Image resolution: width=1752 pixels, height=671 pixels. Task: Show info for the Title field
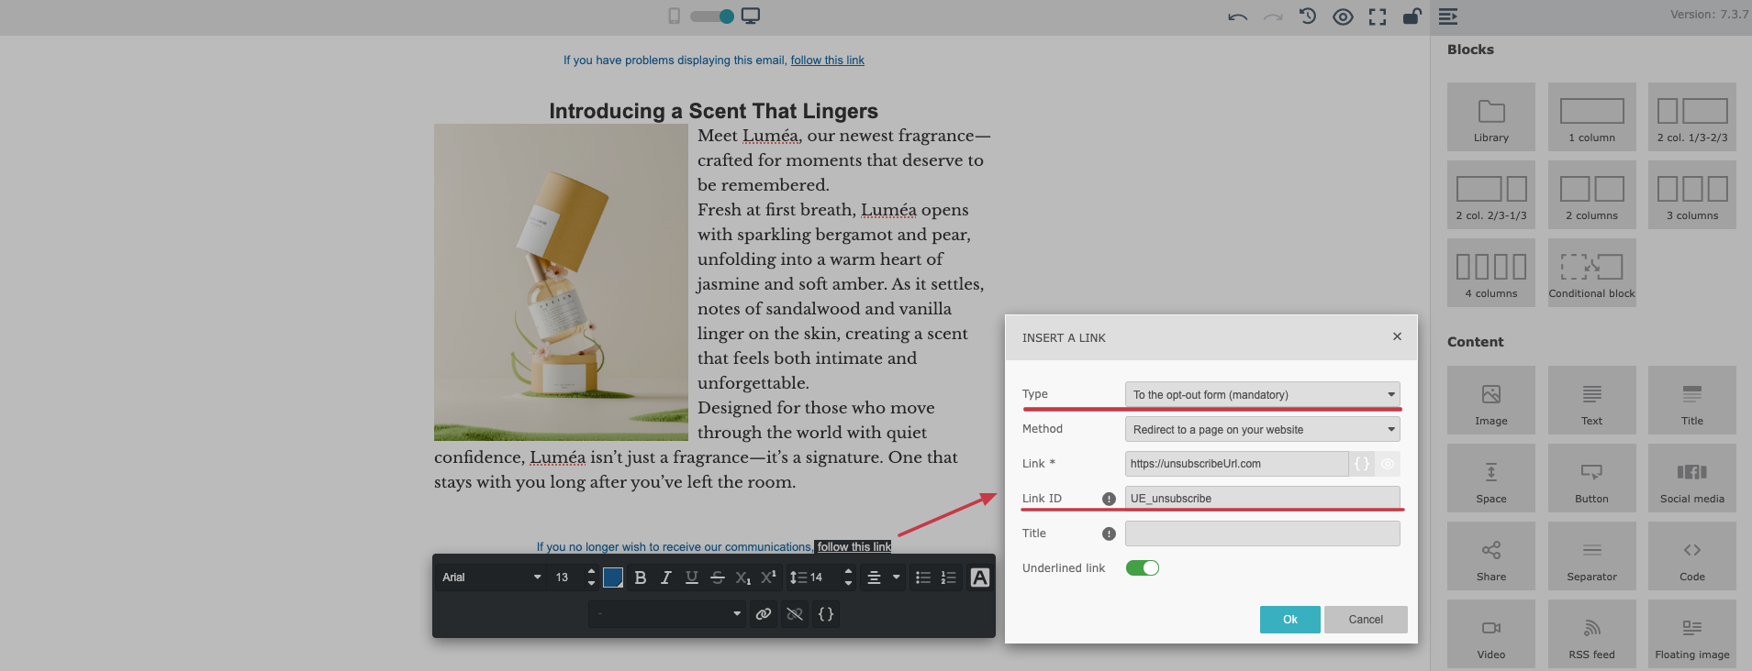click(x=1109, y=533)
